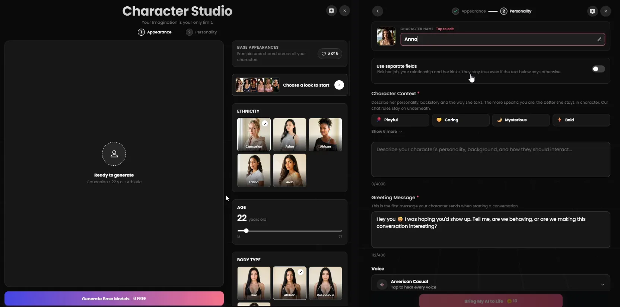Click the voice waveform icon beside American Casual
620x307 pixels.
(382, 284)
